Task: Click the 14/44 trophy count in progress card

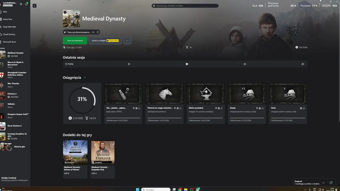Action: point(91,118)
